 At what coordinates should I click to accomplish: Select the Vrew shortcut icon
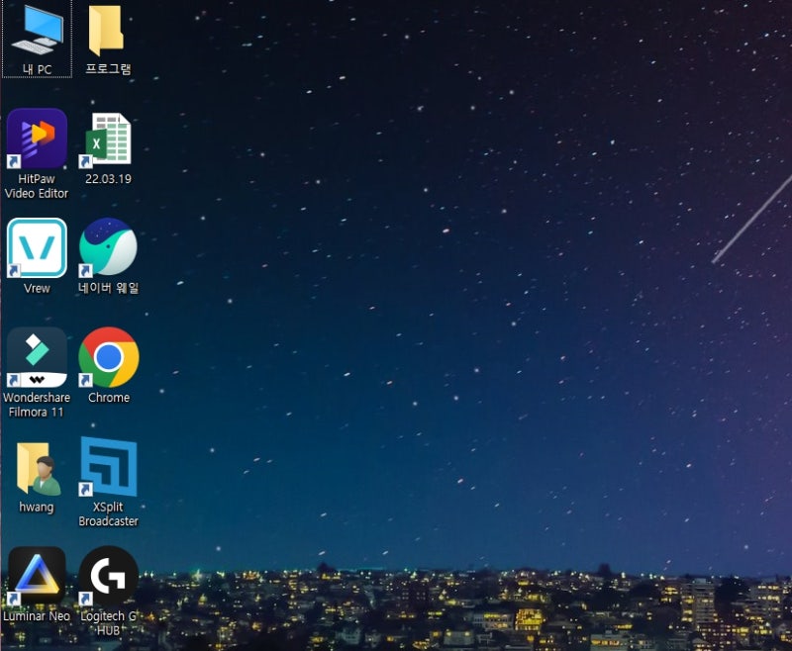pos(37,247)
